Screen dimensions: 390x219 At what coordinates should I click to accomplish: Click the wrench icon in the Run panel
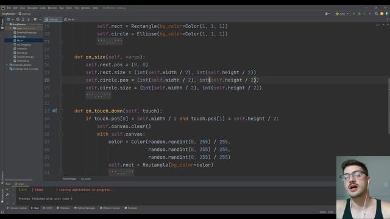(7, 195)
